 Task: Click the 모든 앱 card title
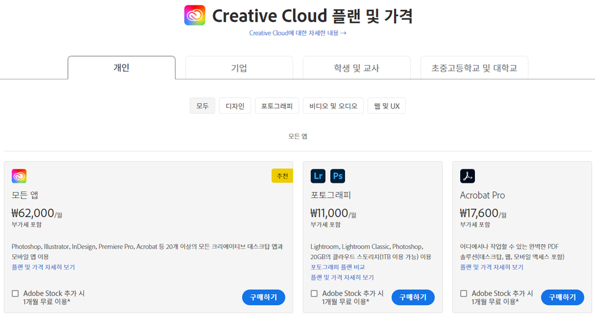click(25, 195)
